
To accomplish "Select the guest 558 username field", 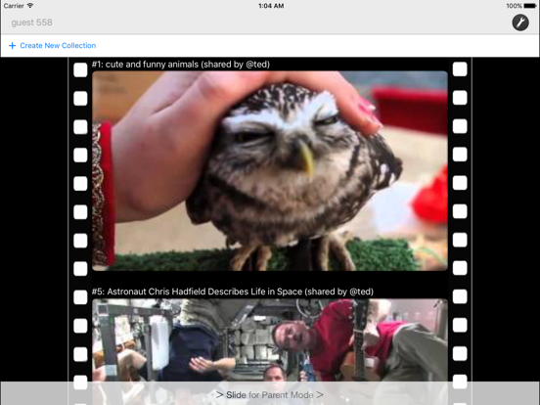I will 31,22.
